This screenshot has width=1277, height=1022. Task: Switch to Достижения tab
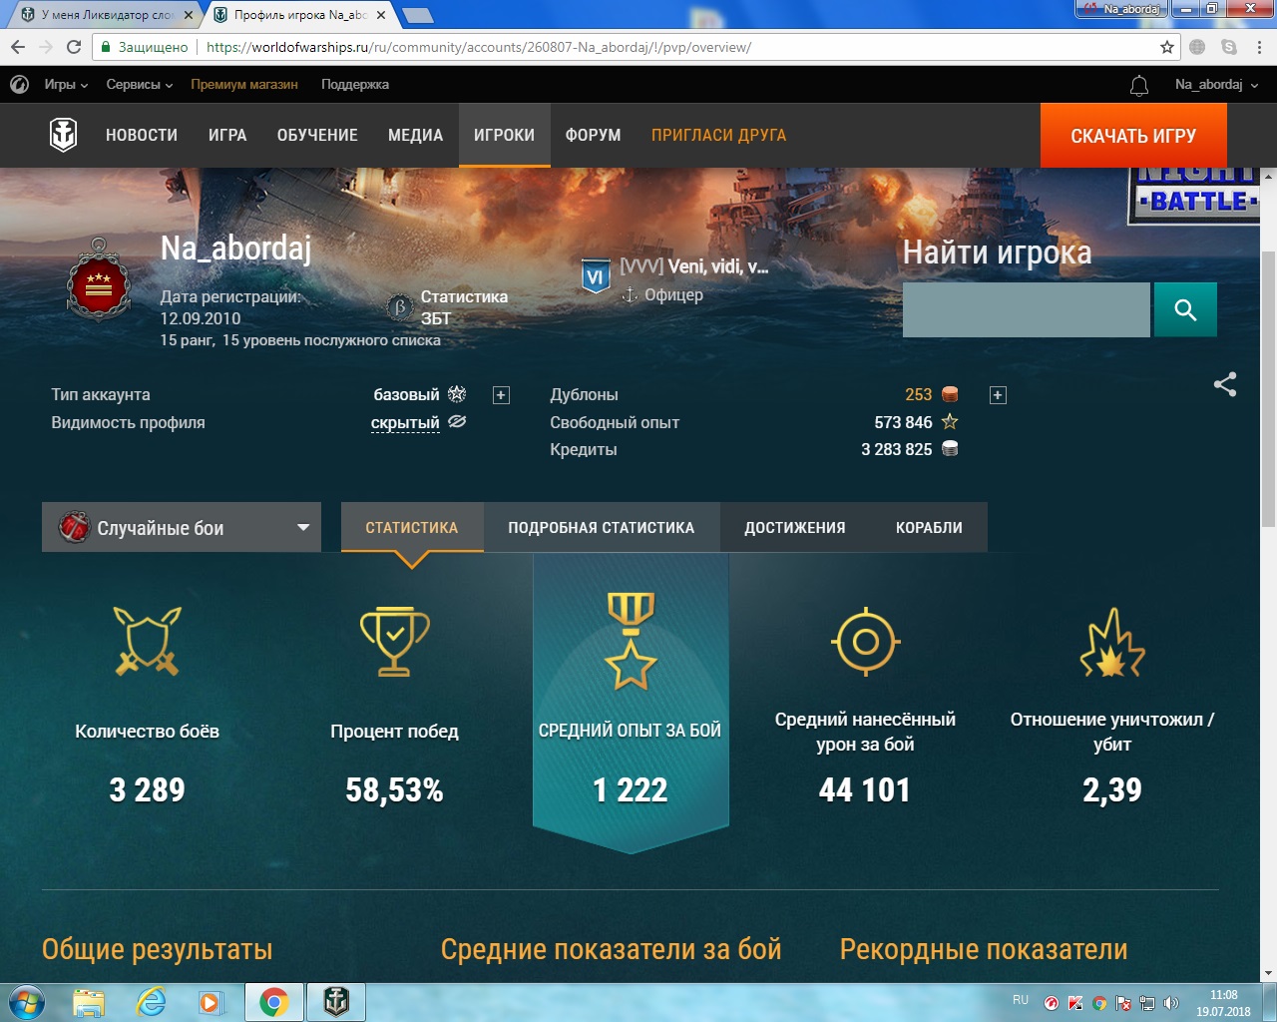pyautogui.click(x=795, y=527)
